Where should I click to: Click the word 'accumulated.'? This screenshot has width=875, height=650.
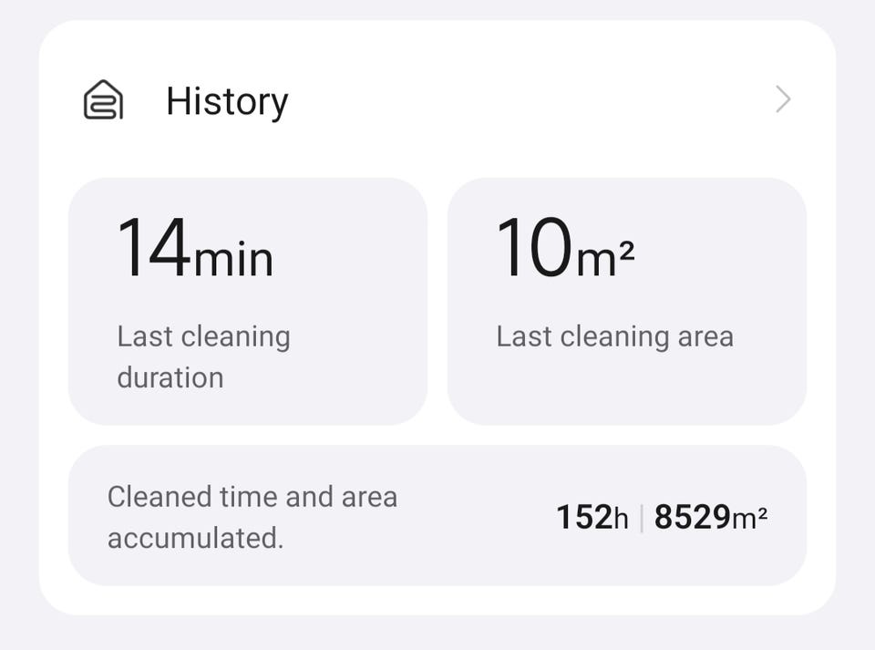195,538
